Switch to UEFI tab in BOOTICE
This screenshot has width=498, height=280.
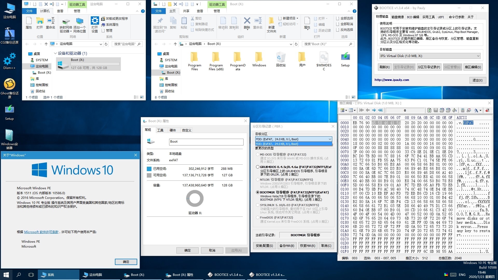(x=441, y=17)
